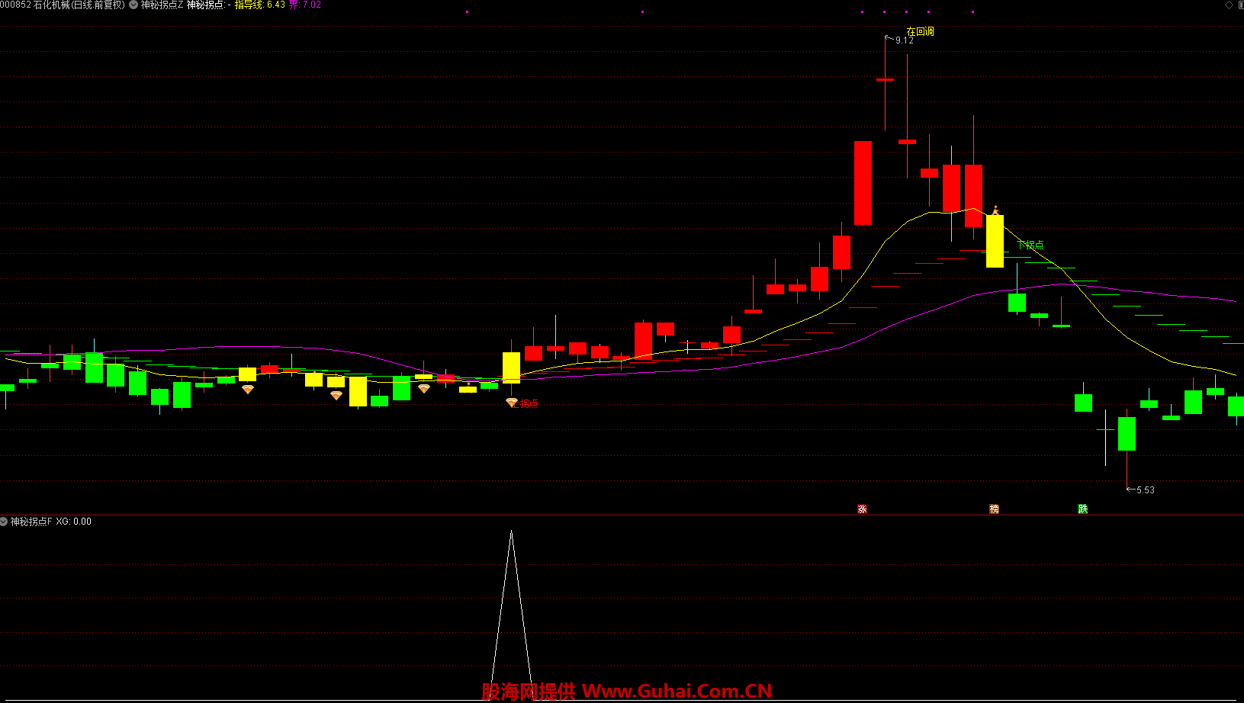
Task: Open the 神秘拐点F sub-chart dropdown arrow
Action: coord(4,522)
